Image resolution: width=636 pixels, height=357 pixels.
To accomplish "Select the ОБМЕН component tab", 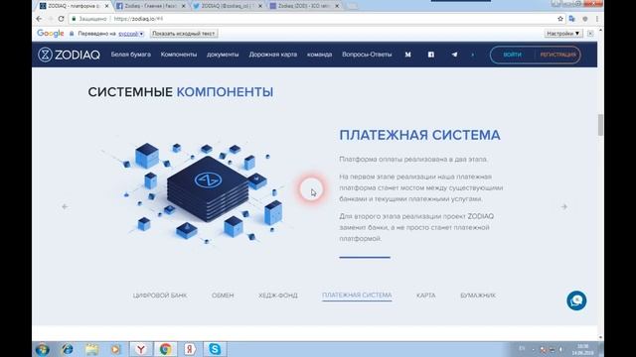I will click(223, 296).
